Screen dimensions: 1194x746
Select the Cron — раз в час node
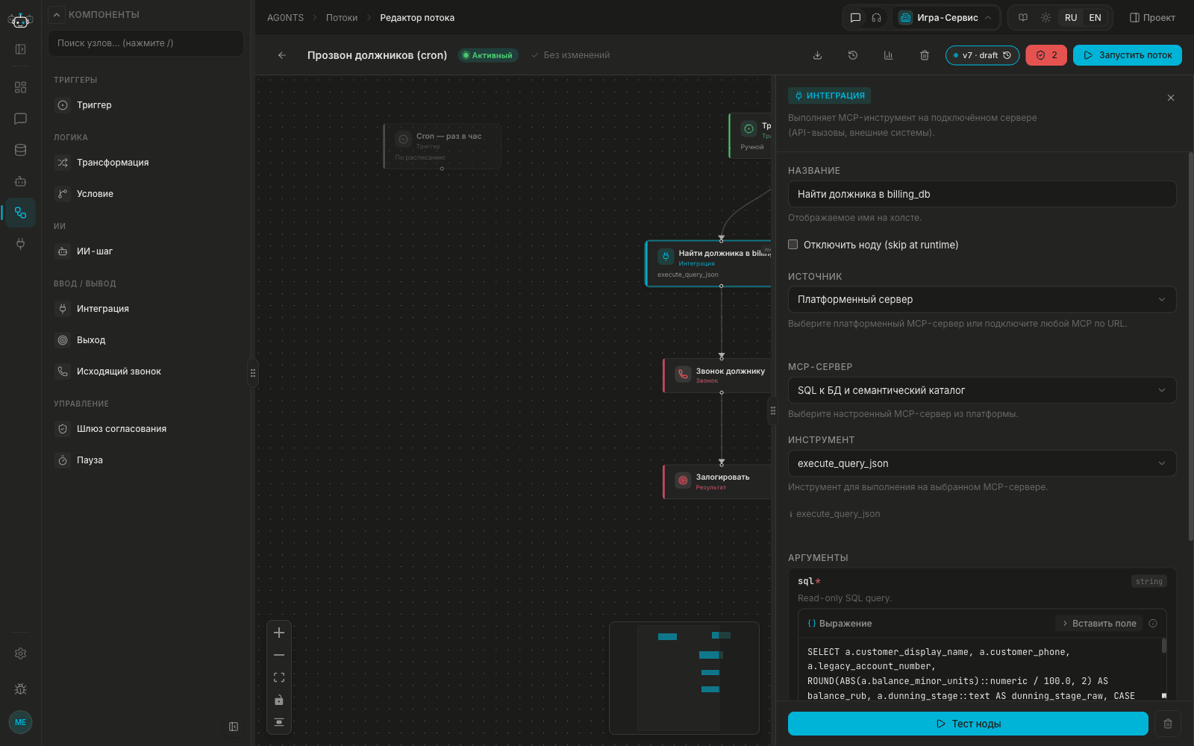point(442,146)
